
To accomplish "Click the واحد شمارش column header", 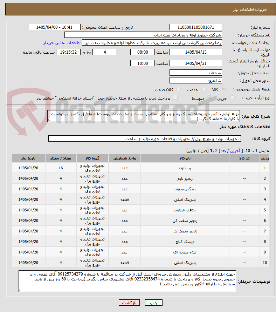I will point(124,158).
